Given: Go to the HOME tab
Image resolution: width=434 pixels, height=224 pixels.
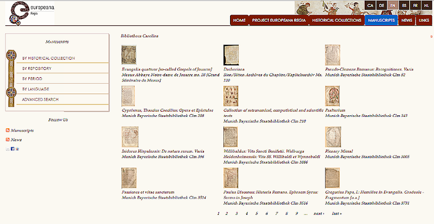Looking at the screenshot, I should point(239,20).
